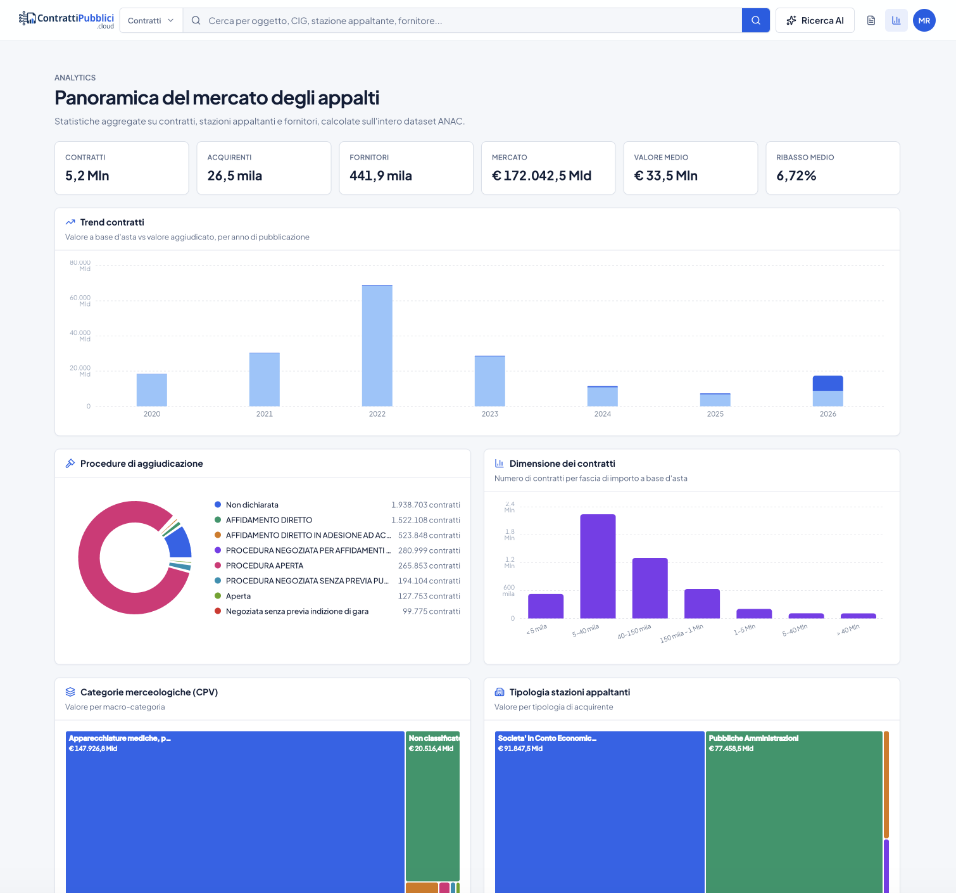
Task: Click the 40-150 mila contract size bar
Action: click(650, 588)
